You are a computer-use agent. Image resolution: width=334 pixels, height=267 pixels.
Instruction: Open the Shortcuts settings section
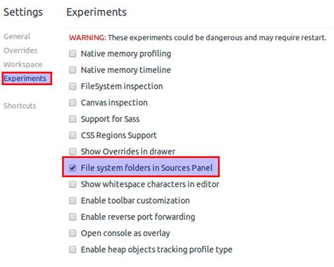coord(20,106)
